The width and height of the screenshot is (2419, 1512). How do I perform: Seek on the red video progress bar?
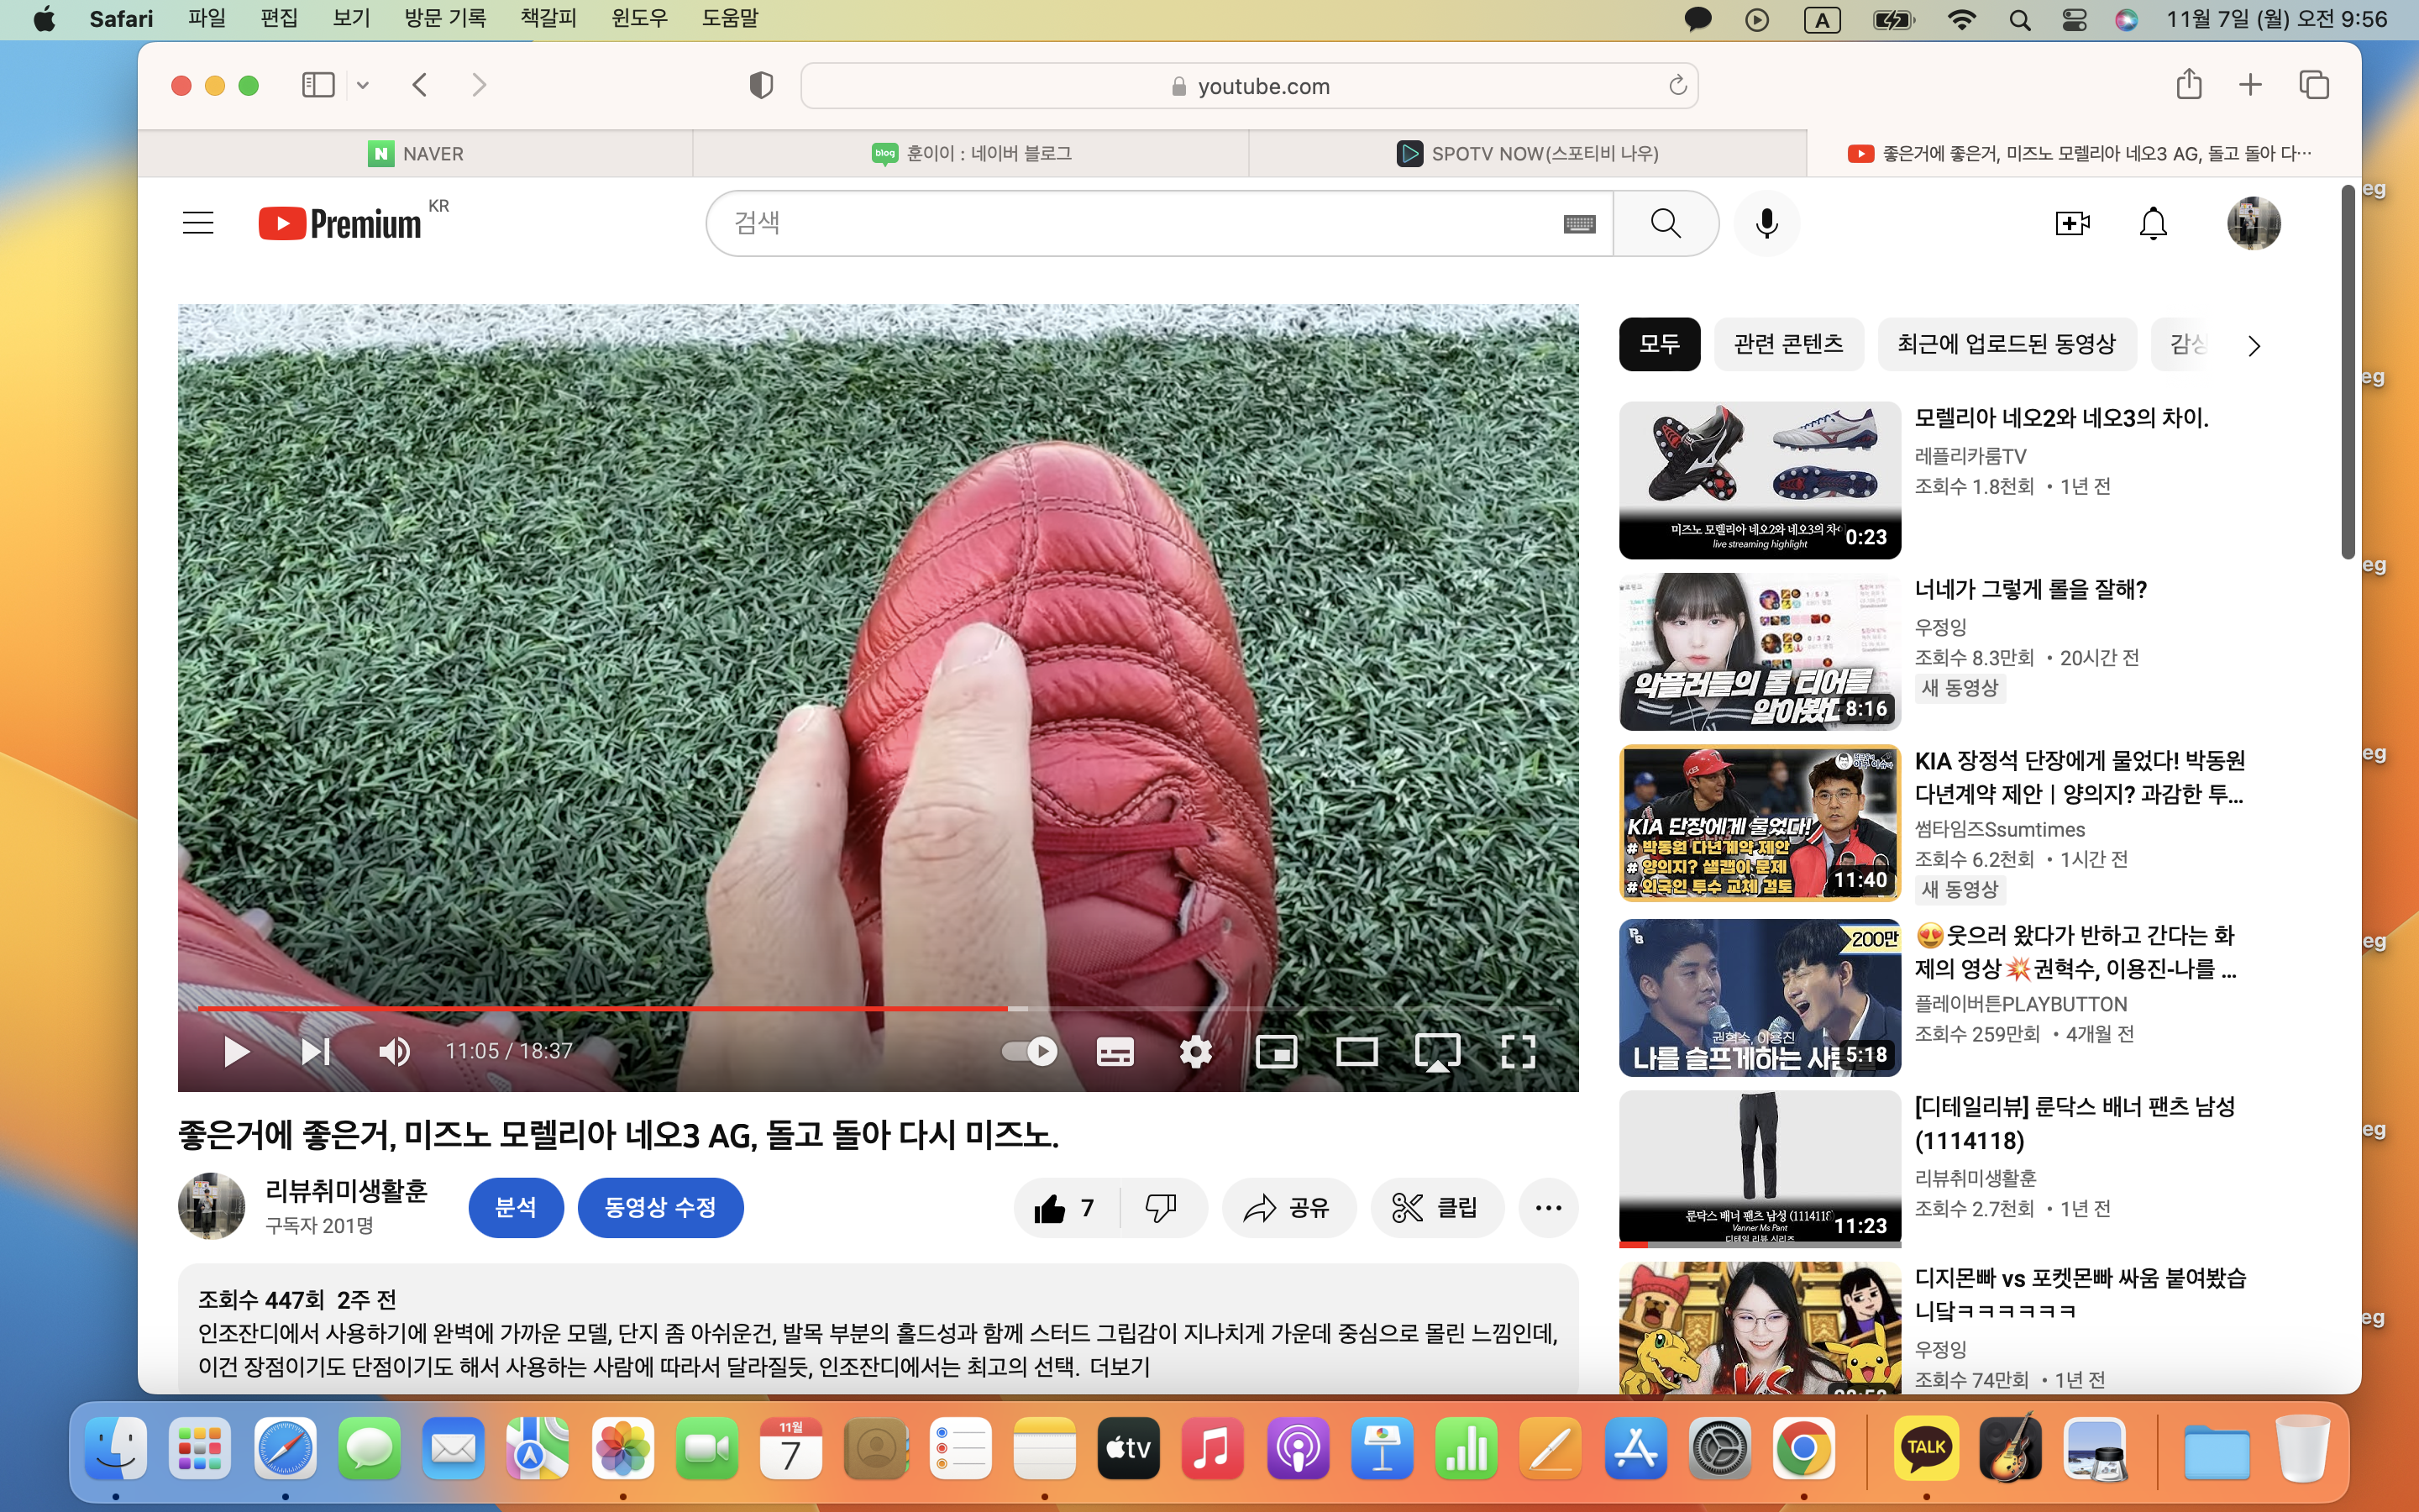click(x=878, y=1008)
